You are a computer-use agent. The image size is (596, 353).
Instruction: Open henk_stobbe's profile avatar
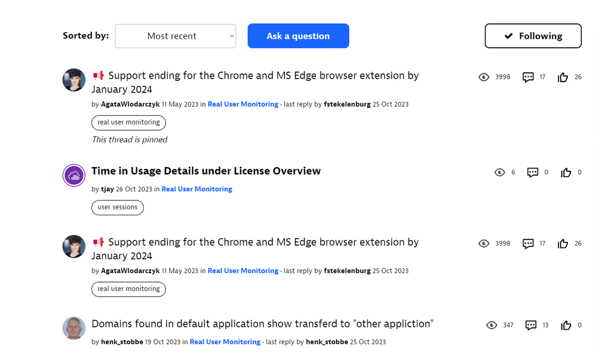pos(74,328)
